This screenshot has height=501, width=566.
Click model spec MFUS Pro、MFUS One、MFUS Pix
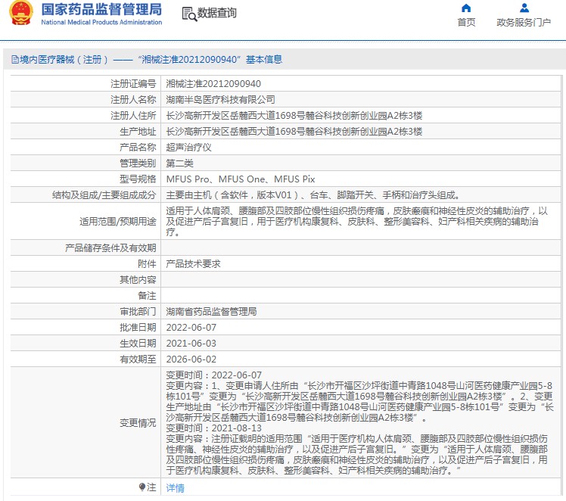[241, 179]
